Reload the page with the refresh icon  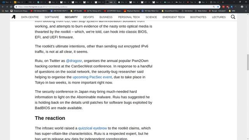pyautogui.click(x=11, y=7)
